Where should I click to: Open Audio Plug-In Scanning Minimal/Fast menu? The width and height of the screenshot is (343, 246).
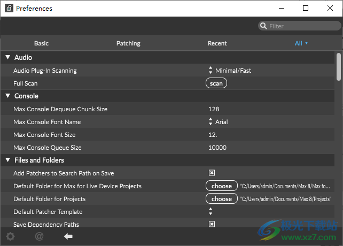(x=230, y=70)
